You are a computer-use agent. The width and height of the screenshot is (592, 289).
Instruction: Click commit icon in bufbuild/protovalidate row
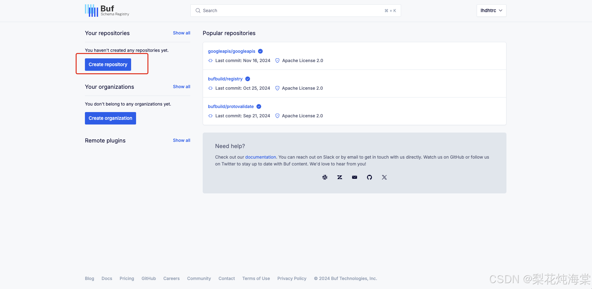point(210,116)
